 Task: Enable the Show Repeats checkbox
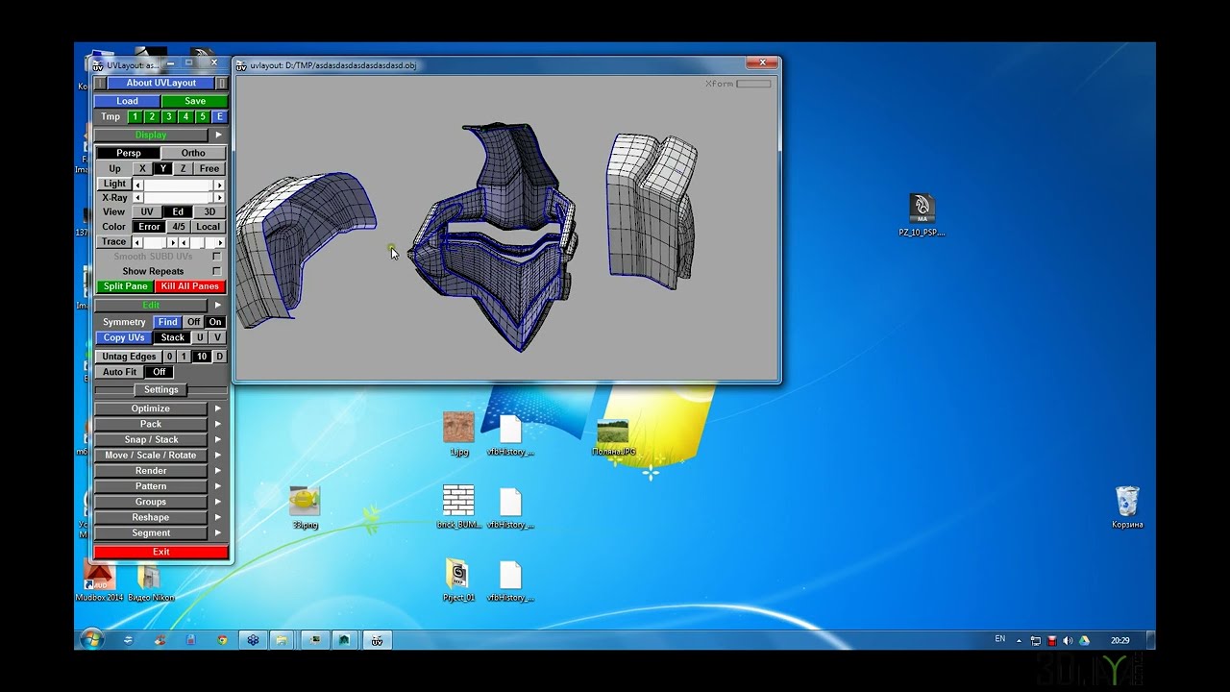coord(216,271)
